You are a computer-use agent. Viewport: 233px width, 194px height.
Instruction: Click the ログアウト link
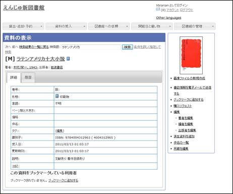click(187, 10)
